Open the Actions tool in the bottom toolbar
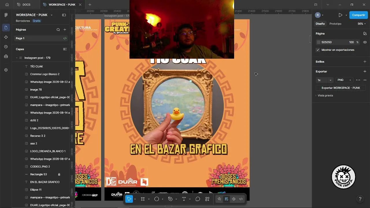Screen dimensions: 370x208 207,199
